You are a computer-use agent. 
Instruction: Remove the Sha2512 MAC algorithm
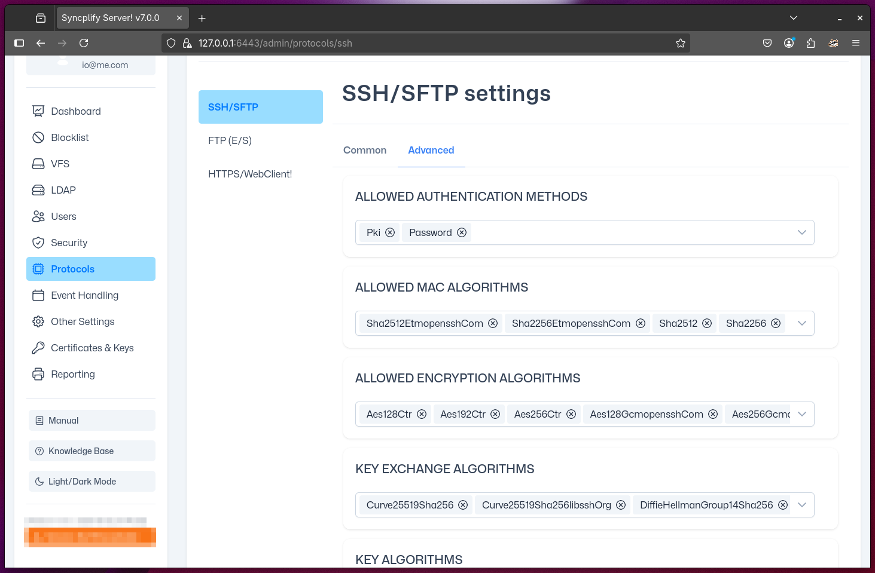pyautogui.click(x=707, y=323)
